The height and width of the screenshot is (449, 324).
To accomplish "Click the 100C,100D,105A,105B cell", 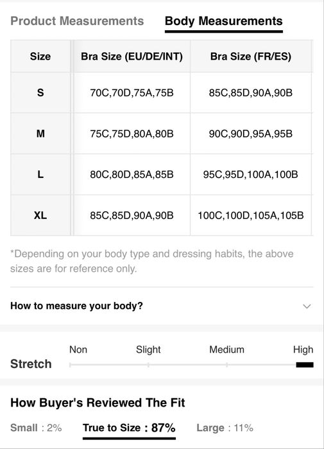I will (x=250, y=215).
